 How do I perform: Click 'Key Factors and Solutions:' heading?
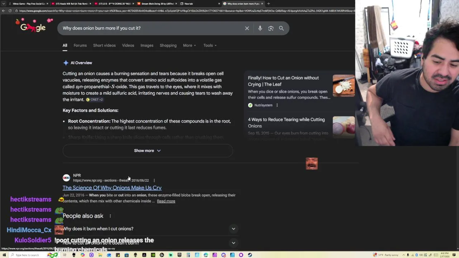click(x=90, y=110)
